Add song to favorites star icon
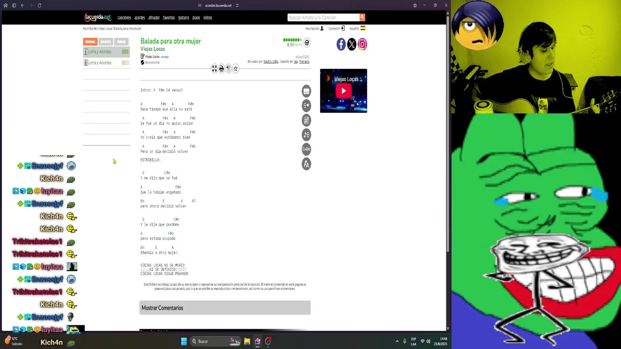Viewport: 621px width, 349px height. tap(236, 69)
